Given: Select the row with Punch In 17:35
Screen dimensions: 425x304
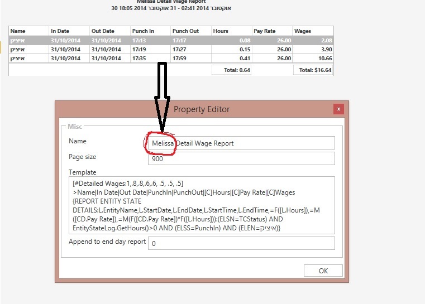Looking at the screenshot, I should pos(171,58).
